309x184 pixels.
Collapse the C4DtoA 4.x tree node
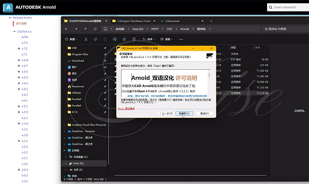15,31
